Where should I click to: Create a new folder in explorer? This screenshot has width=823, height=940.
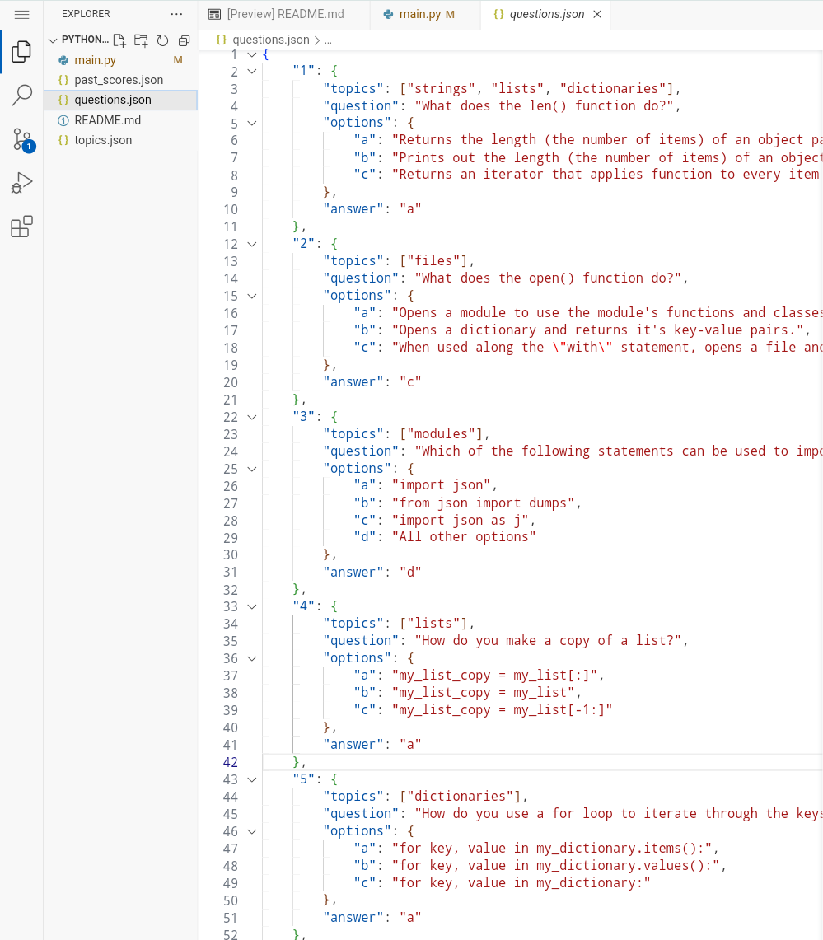click(x=141, y=40)
